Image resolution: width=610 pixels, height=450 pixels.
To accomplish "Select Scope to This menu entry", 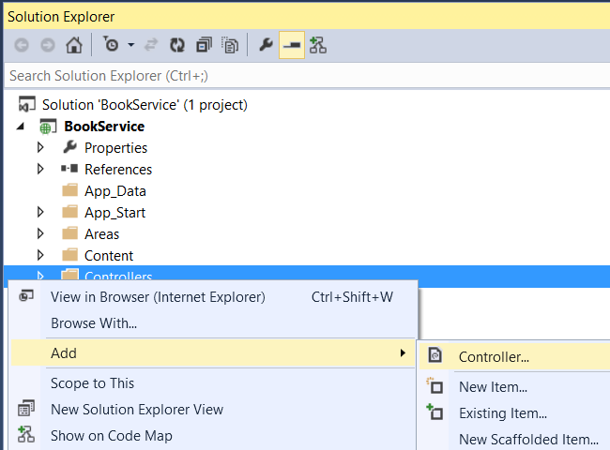I will [x=92, y=382].
